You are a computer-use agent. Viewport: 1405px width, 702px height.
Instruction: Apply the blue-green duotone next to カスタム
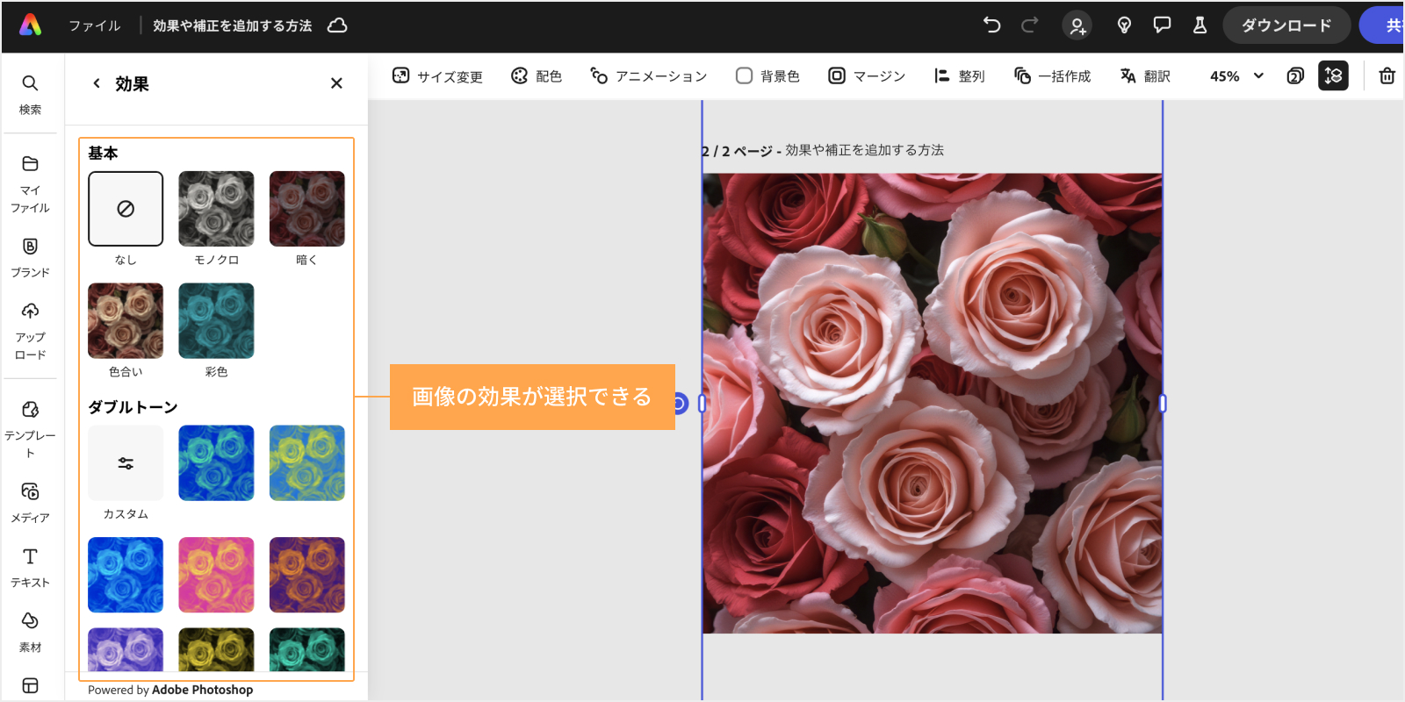(216, 463)
